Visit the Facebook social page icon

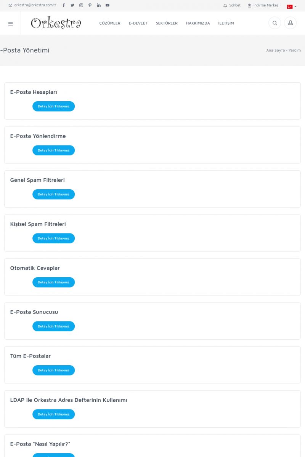(x=64, y=5)
